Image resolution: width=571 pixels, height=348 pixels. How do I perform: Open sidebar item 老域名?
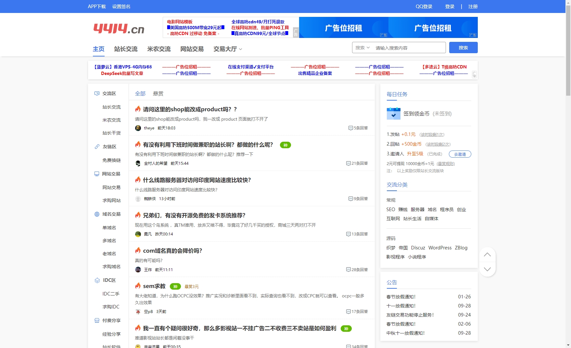[x=109, y=254]
